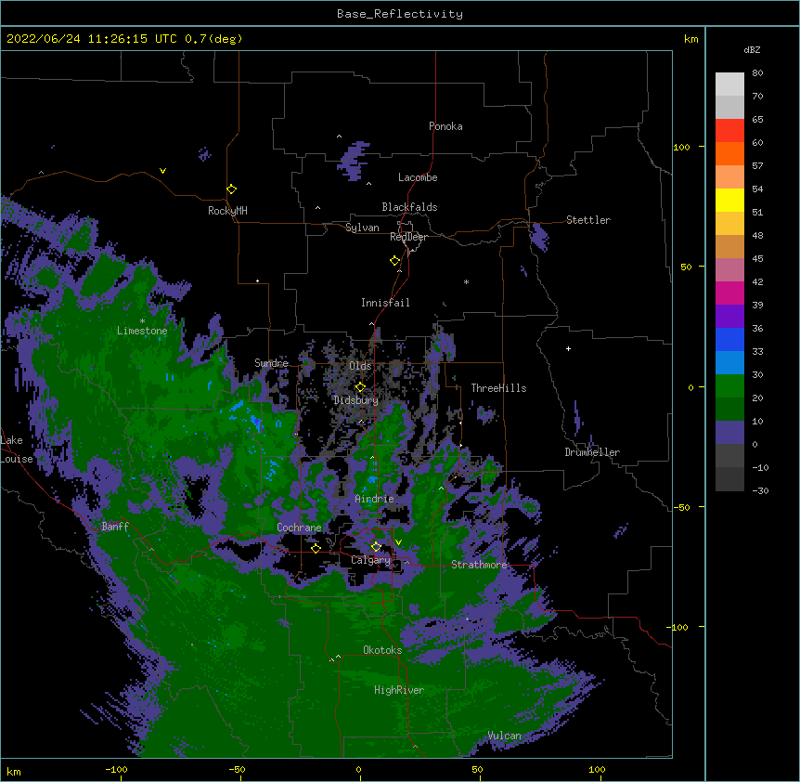Image resolution: width=800 pixels, height=782 pixels.
Task: Click the white plus marker north of Drumheller
Action: (568, 348)
